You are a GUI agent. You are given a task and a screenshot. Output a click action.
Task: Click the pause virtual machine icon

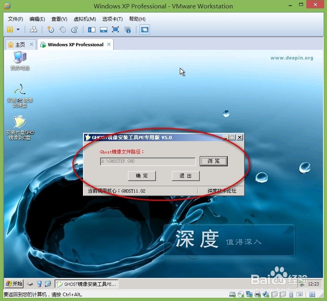[x=10, y=30]
